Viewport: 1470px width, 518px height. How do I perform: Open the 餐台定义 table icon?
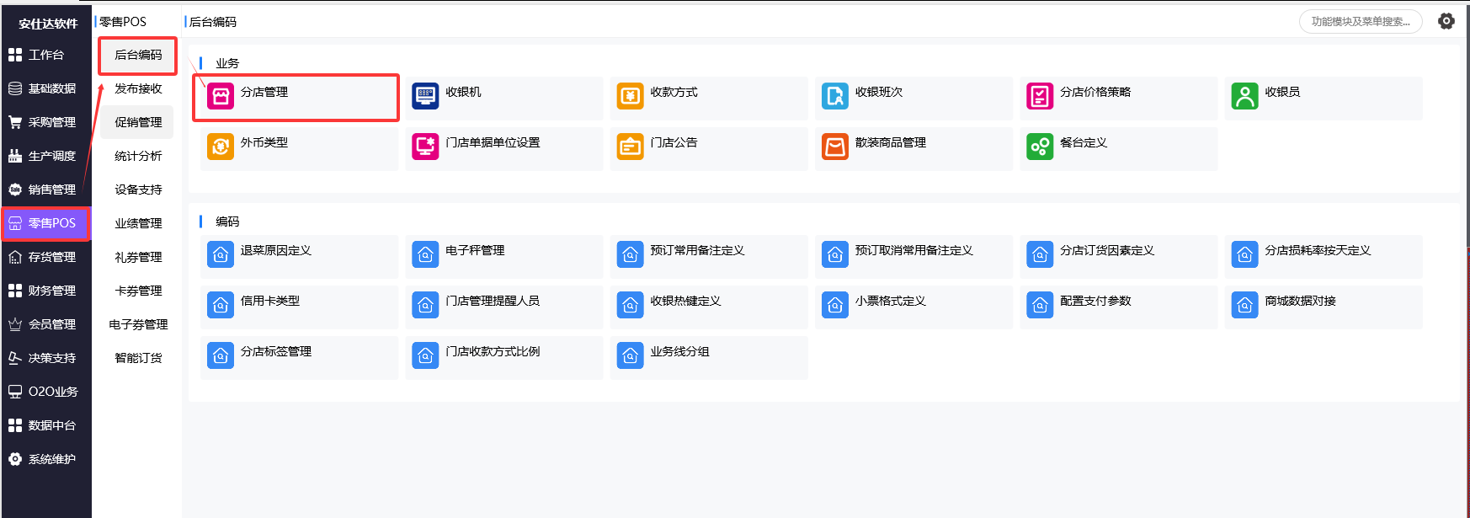point(1040,147)
